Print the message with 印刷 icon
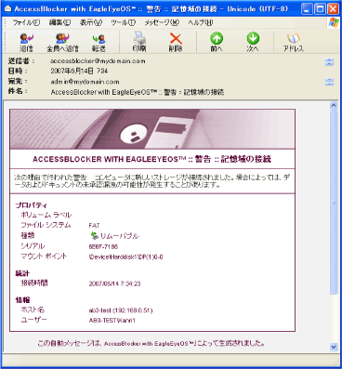Screen dimensions: 342x369 pos(139,42)
